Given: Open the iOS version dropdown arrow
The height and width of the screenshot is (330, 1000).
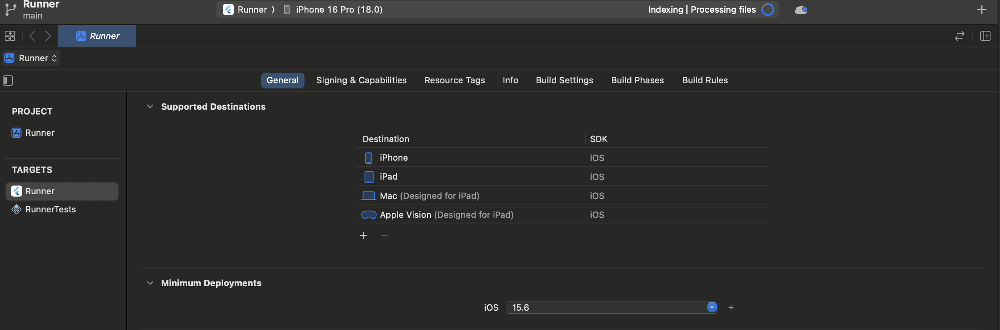Looking at the screenshot, I should [x=712, y=307].
